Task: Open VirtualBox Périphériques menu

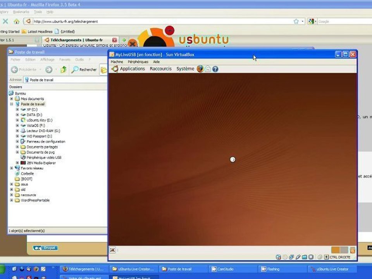Action: [138, 62]
